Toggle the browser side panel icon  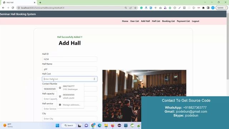(x=208, y=8)
